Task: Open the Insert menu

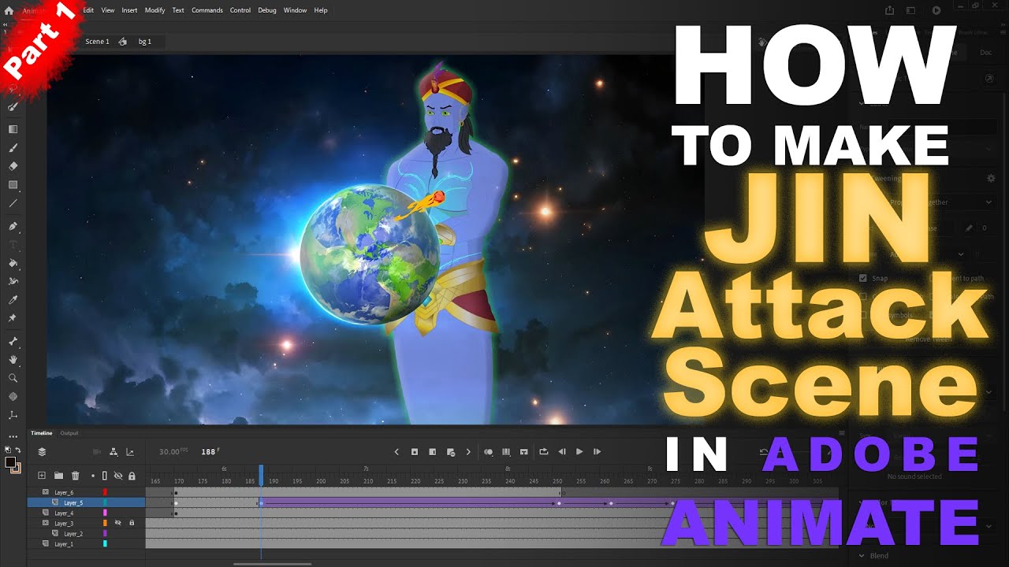Action: tap(129, 10)
